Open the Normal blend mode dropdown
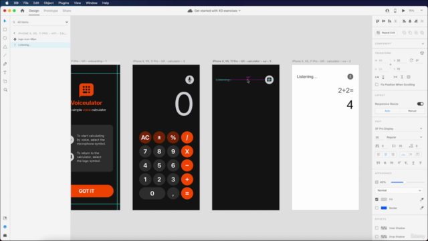 [399, 190]
